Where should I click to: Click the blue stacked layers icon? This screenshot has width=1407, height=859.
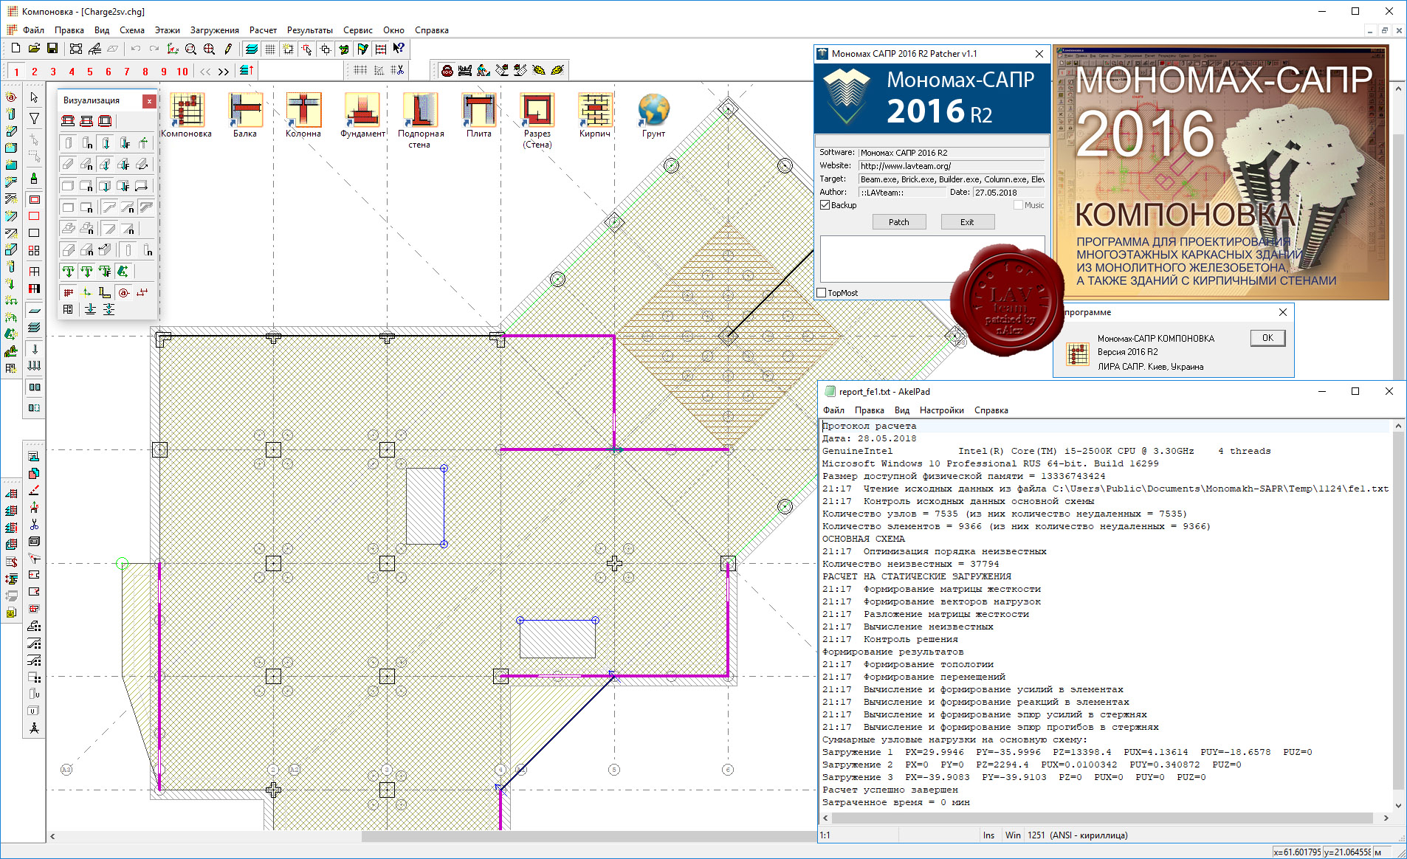coord(252,49)
